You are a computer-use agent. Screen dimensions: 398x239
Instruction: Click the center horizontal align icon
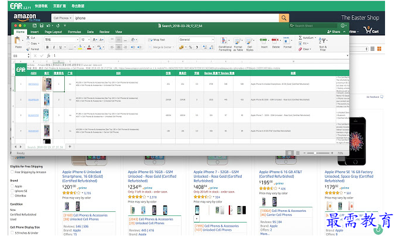pyautogui.click(x=119, y=47)
